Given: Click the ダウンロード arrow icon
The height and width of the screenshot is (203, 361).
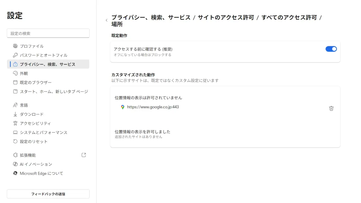Looking at the screenshot, I should click(x=15, y=114).
